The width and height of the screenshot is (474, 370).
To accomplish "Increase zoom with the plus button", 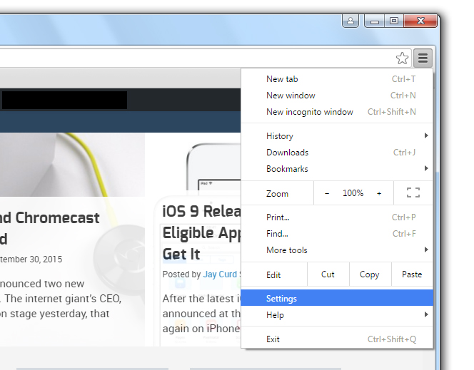I will coord(379,193).
